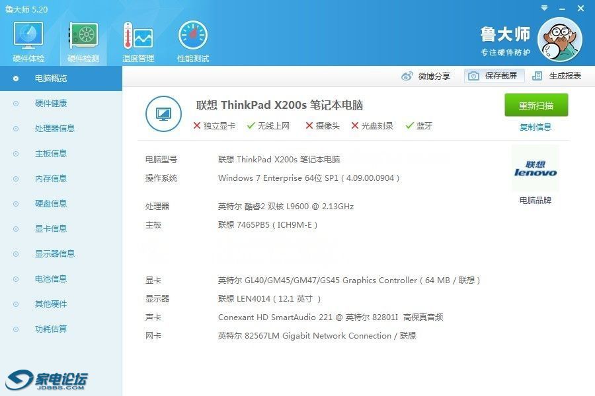This screenshot has height=396, width=595.
Task: Click the 鲁大师 mascot avatar
Action: (560, 40)
